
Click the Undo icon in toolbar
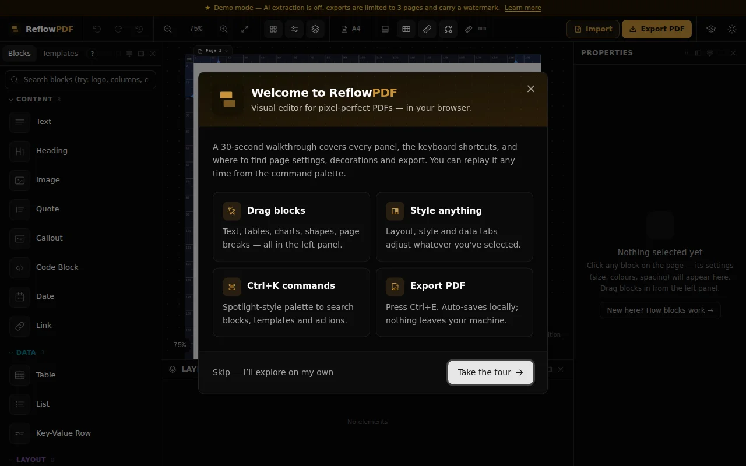[97, 29]
